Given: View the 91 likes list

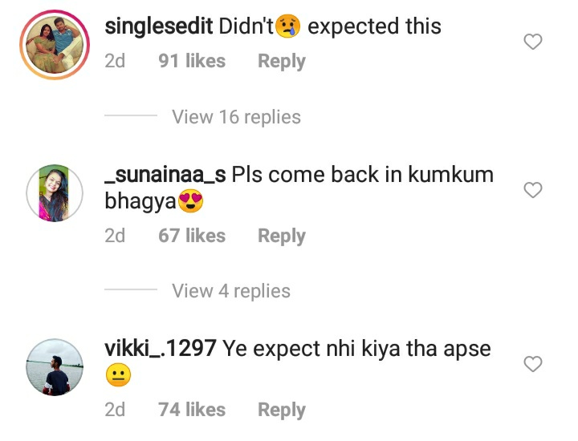Looking at the screenshot, I should click(192, 61).
